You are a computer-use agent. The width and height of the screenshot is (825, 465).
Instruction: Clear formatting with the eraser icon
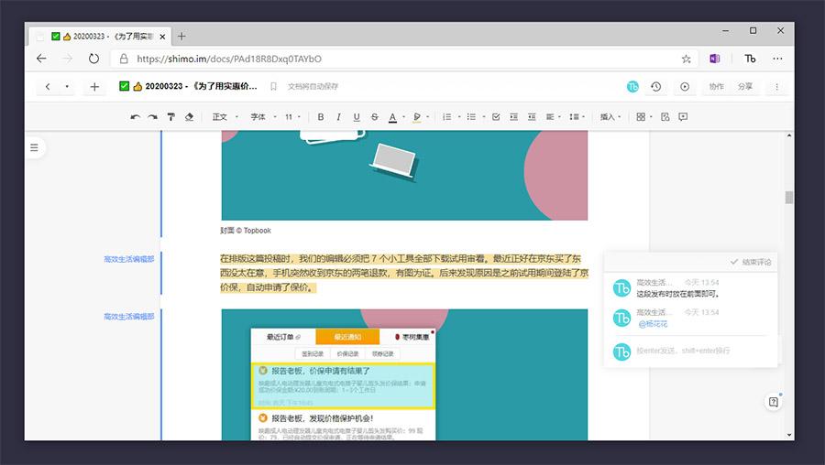(190, 117)
